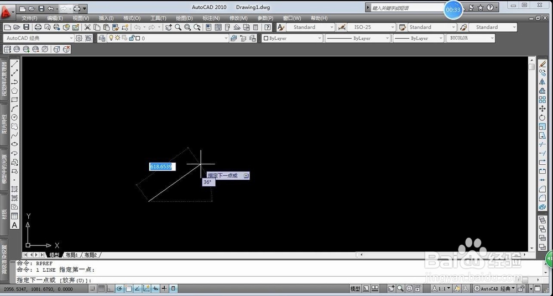Click the Erase tool on modify toolbar
The image size is (553, 296).
coord(542,64)
